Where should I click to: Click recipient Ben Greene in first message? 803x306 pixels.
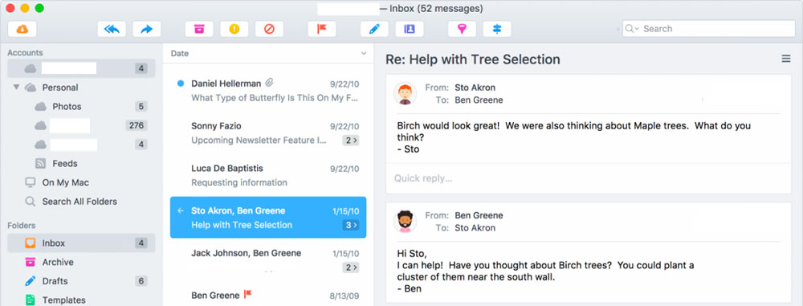(x=479, y=100)
